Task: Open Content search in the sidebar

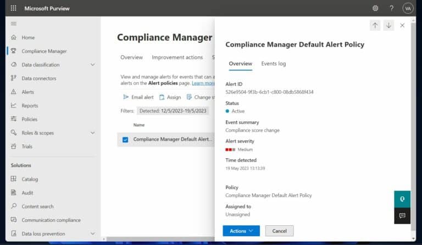Action: (x=37, y=207)
